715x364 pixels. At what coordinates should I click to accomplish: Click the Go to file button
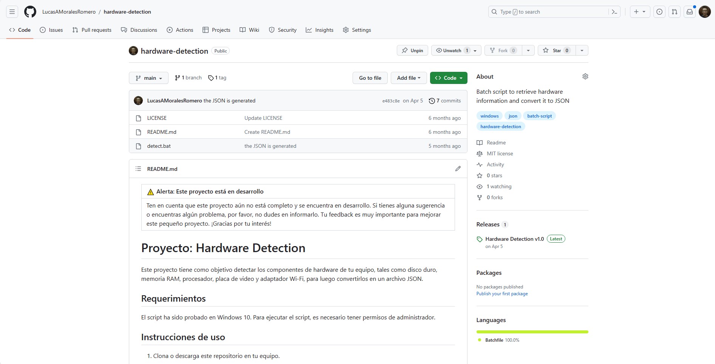pyautogui.click(x=370, y=78)
